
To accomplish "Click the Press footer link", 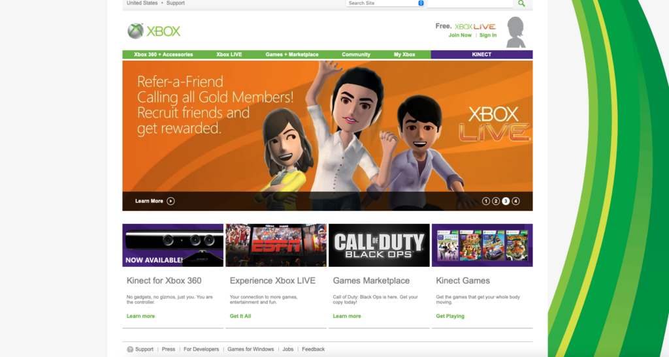I will click(169, 349).
